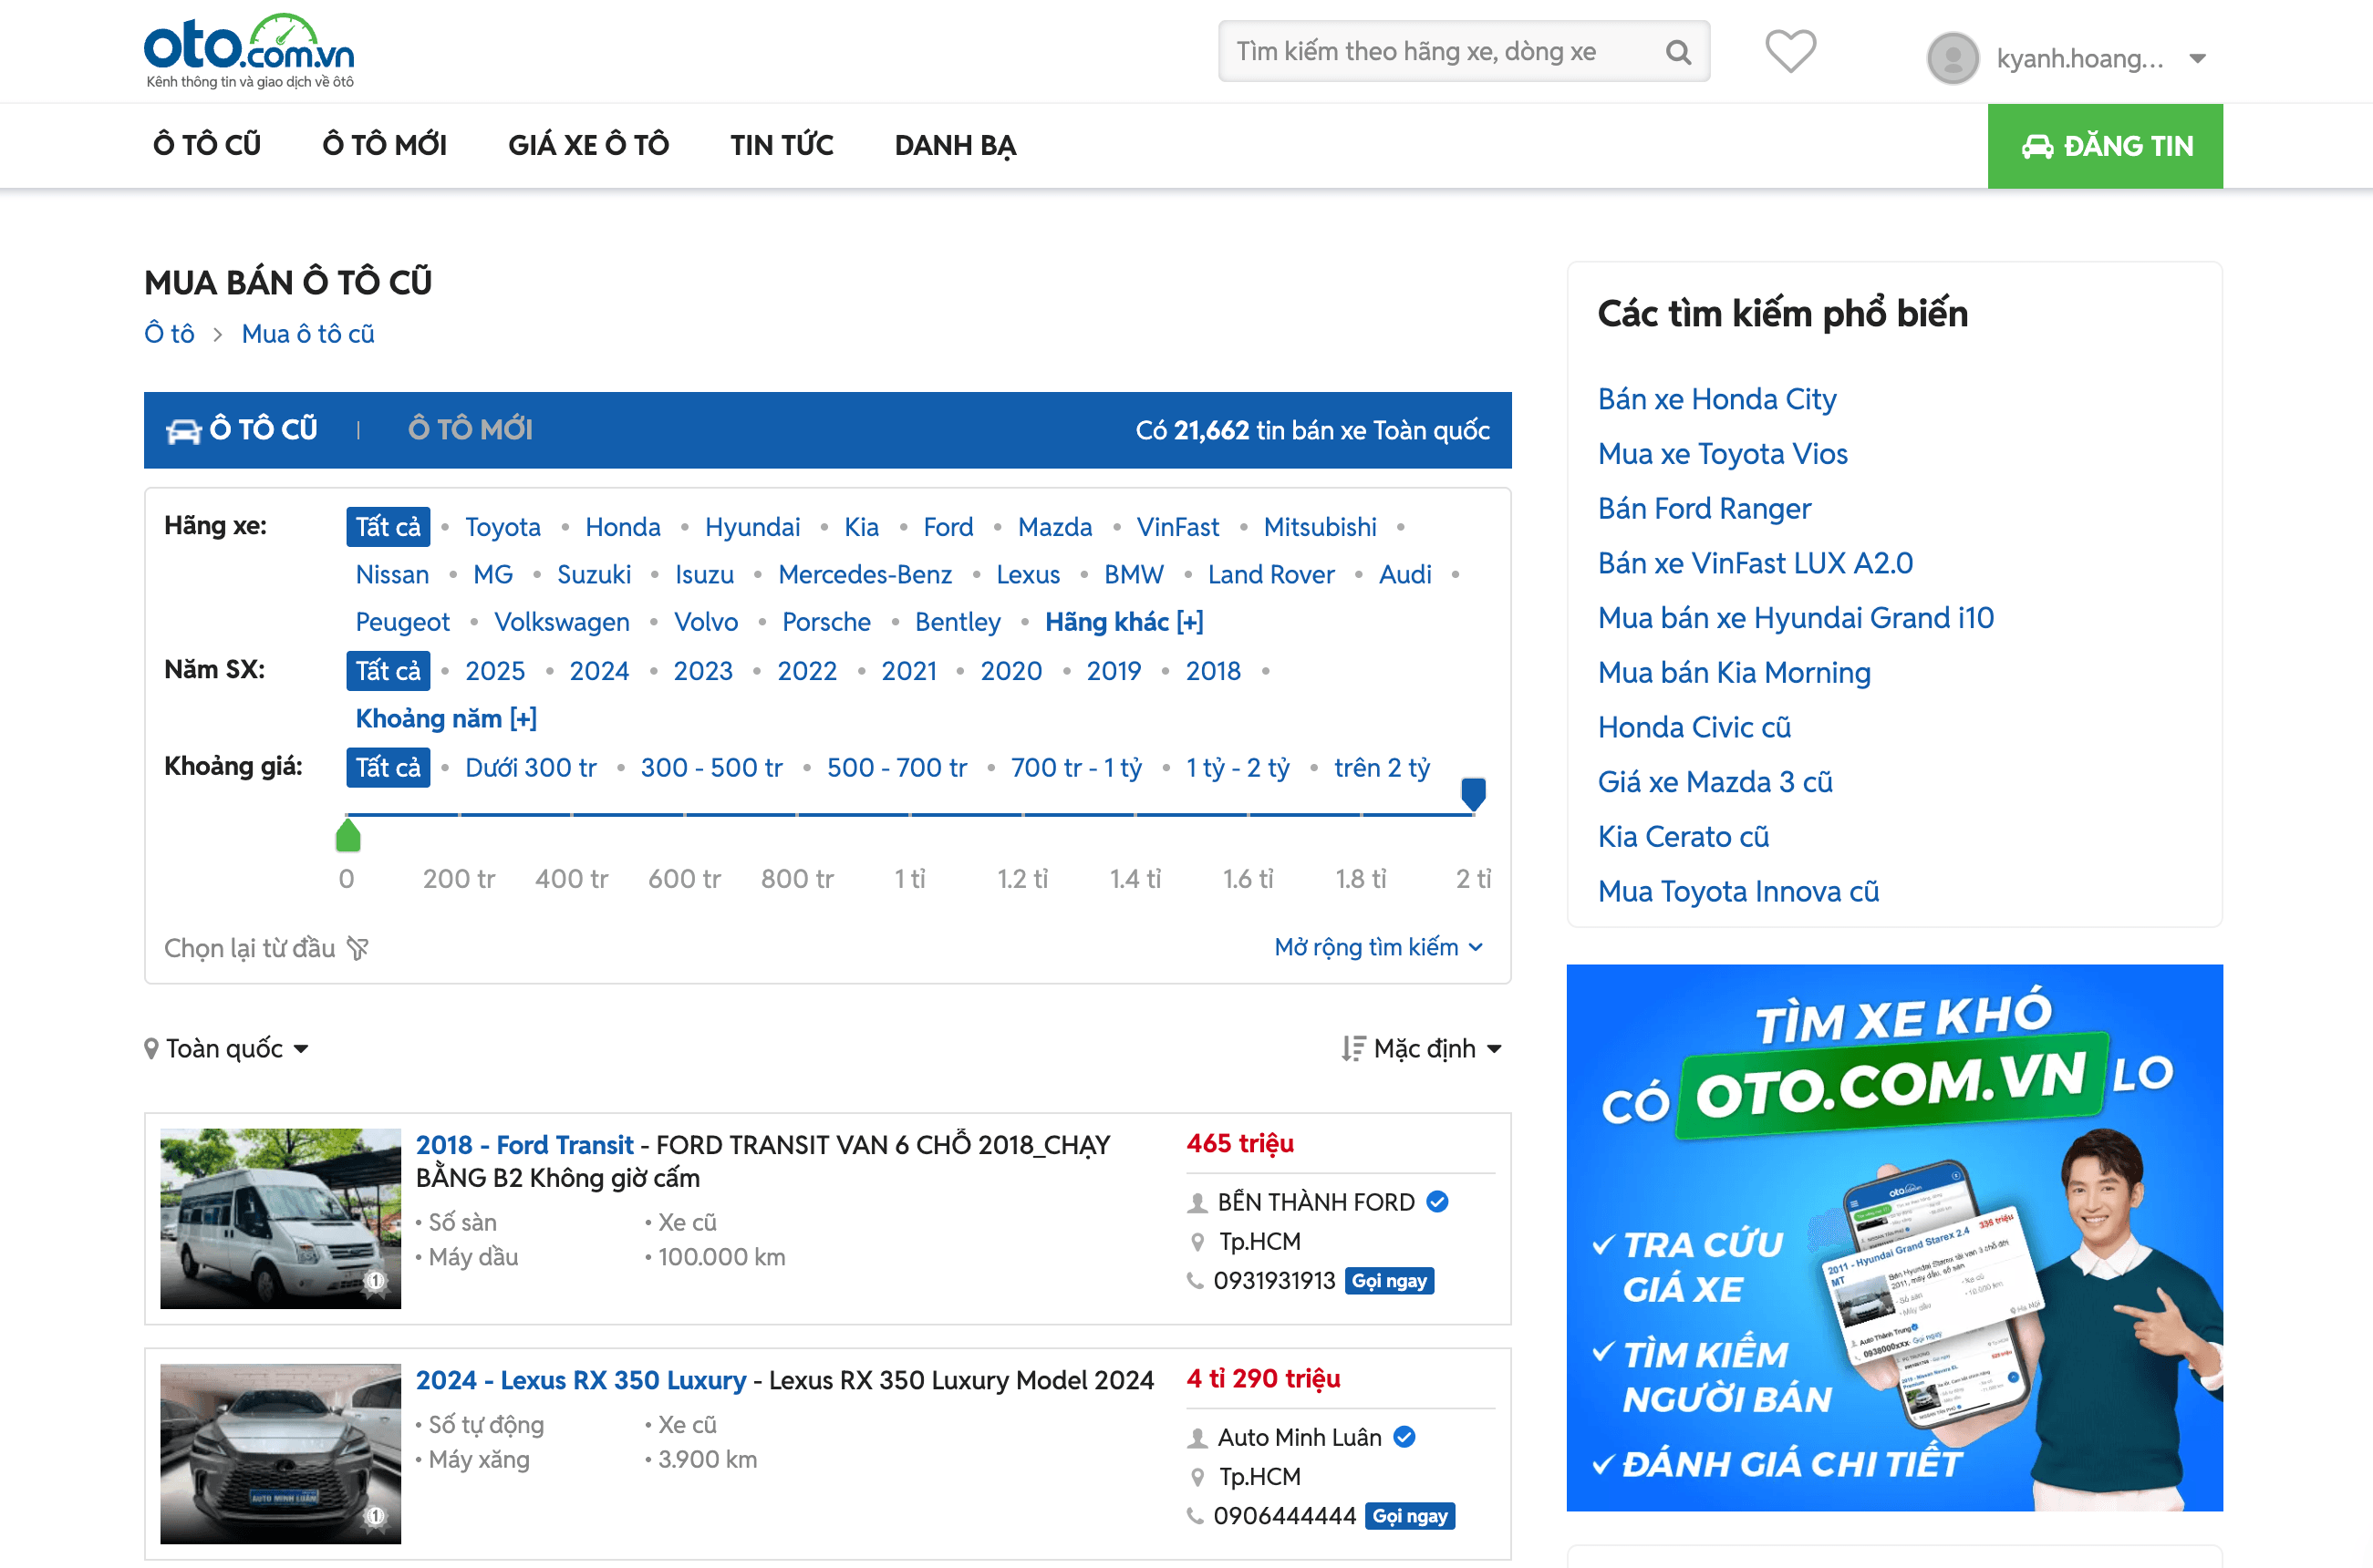Click phone icon beside 0931931913

point(1195,1281)
